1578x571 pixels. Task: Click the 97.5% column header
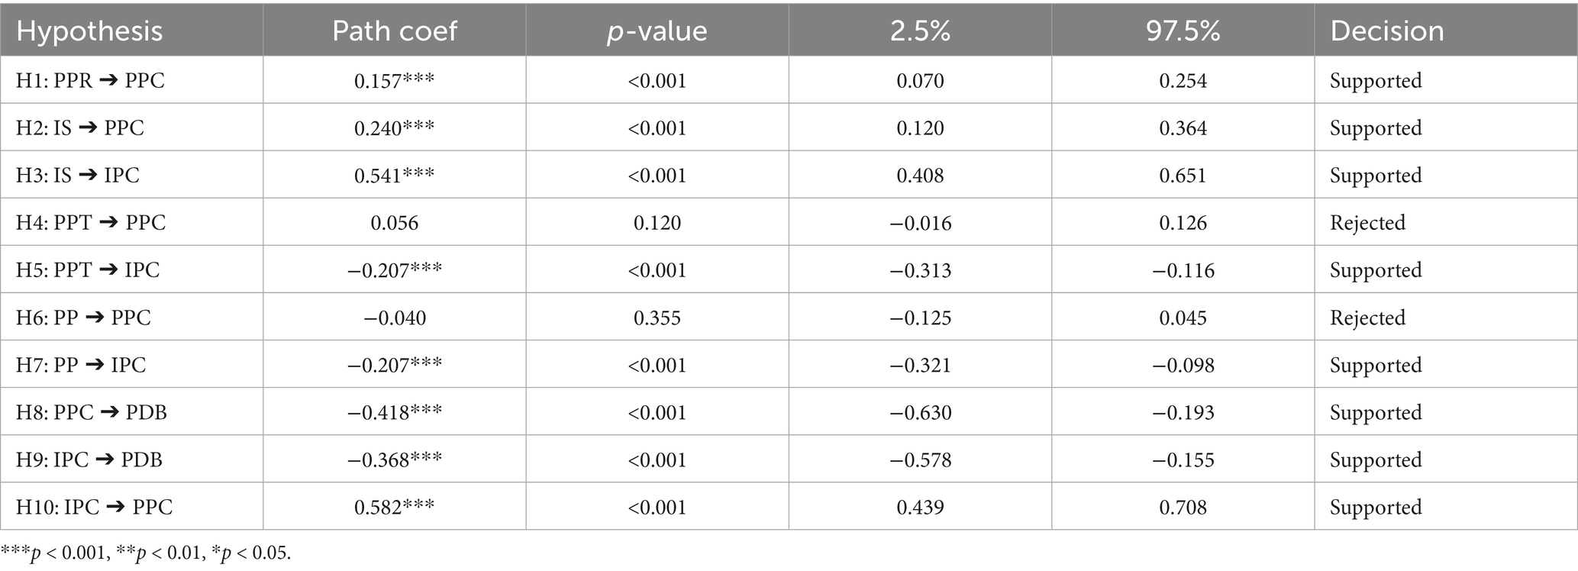[1183, 31]
